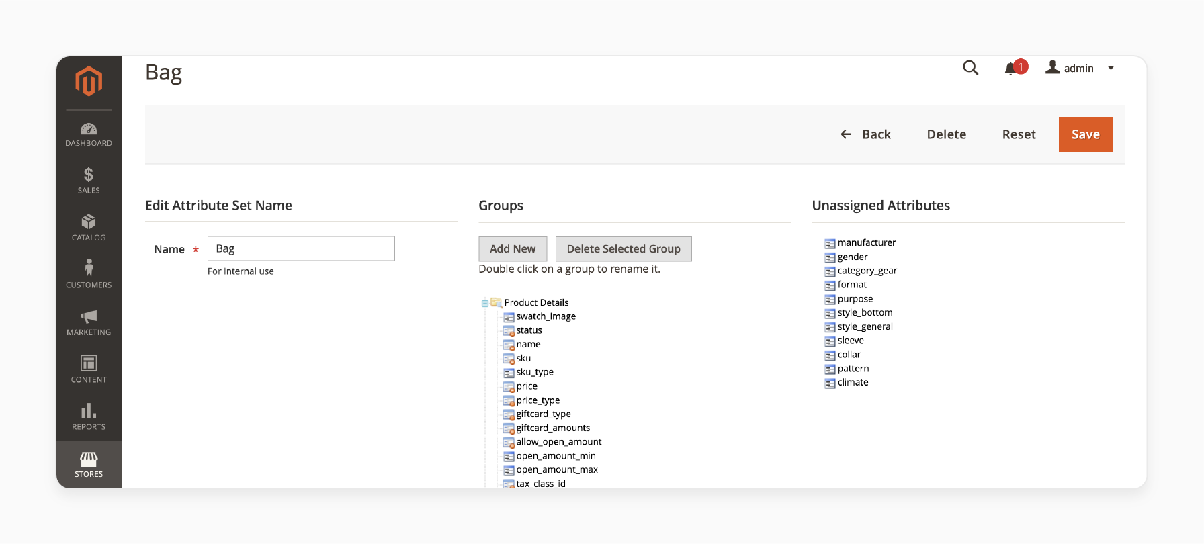Viewport: 1204px width, 544px height.
Task: Open the Customers sidebar menu
Action: coord(89,275)
